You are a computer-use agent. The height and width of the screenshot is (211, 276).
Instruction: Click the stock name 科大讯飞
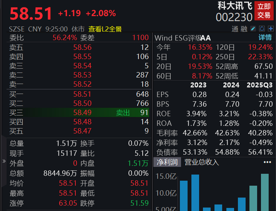(x=235, y=6)
